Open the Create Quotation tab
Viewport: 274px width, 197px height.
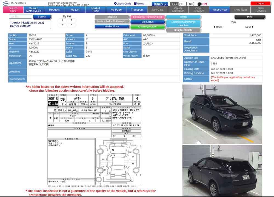tap(178, 10)
